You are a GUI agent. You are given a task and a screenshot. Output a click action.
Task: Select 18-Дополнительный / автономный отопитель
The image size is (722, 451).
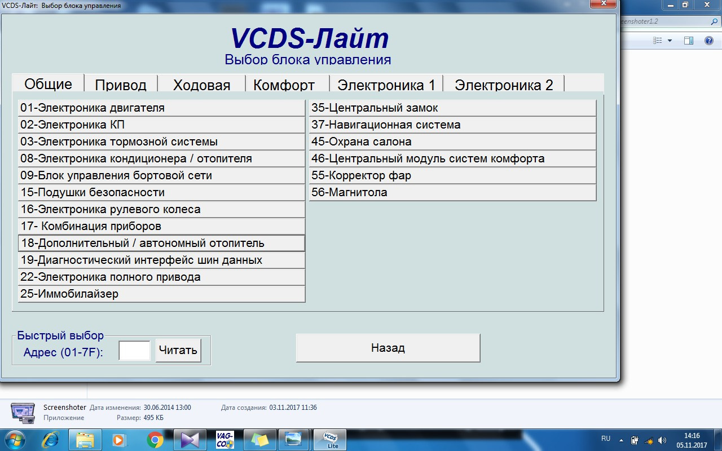tap(161, 243)
